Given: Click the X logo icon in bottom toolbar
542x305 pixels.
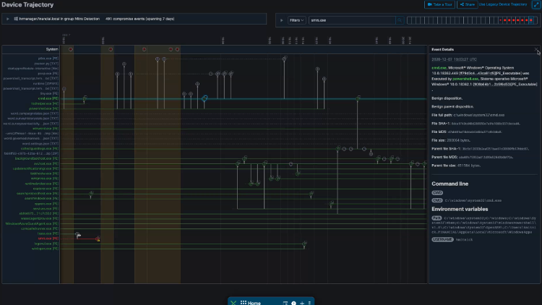Looking at the screenshot, I should tap(233, 303).
